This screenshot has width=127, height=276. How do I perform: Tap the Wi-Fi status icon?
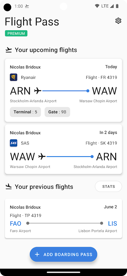coord(97,6)
